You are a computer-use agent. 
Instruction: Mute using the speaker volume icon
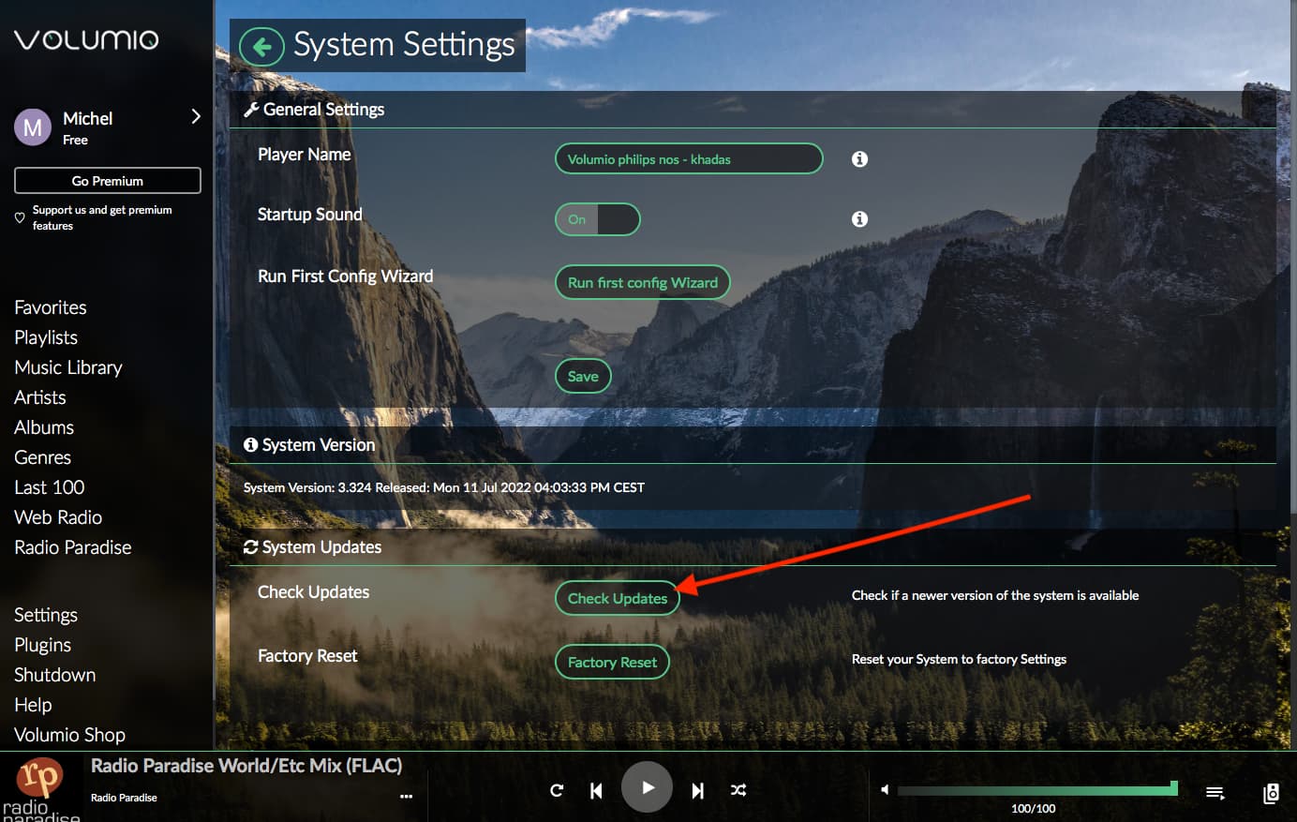pyautogui.click(x=885, y=789)
